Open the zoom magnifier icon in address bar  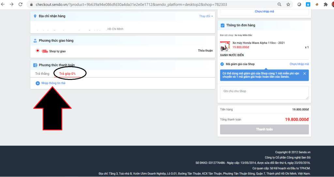tap(279, 4)
